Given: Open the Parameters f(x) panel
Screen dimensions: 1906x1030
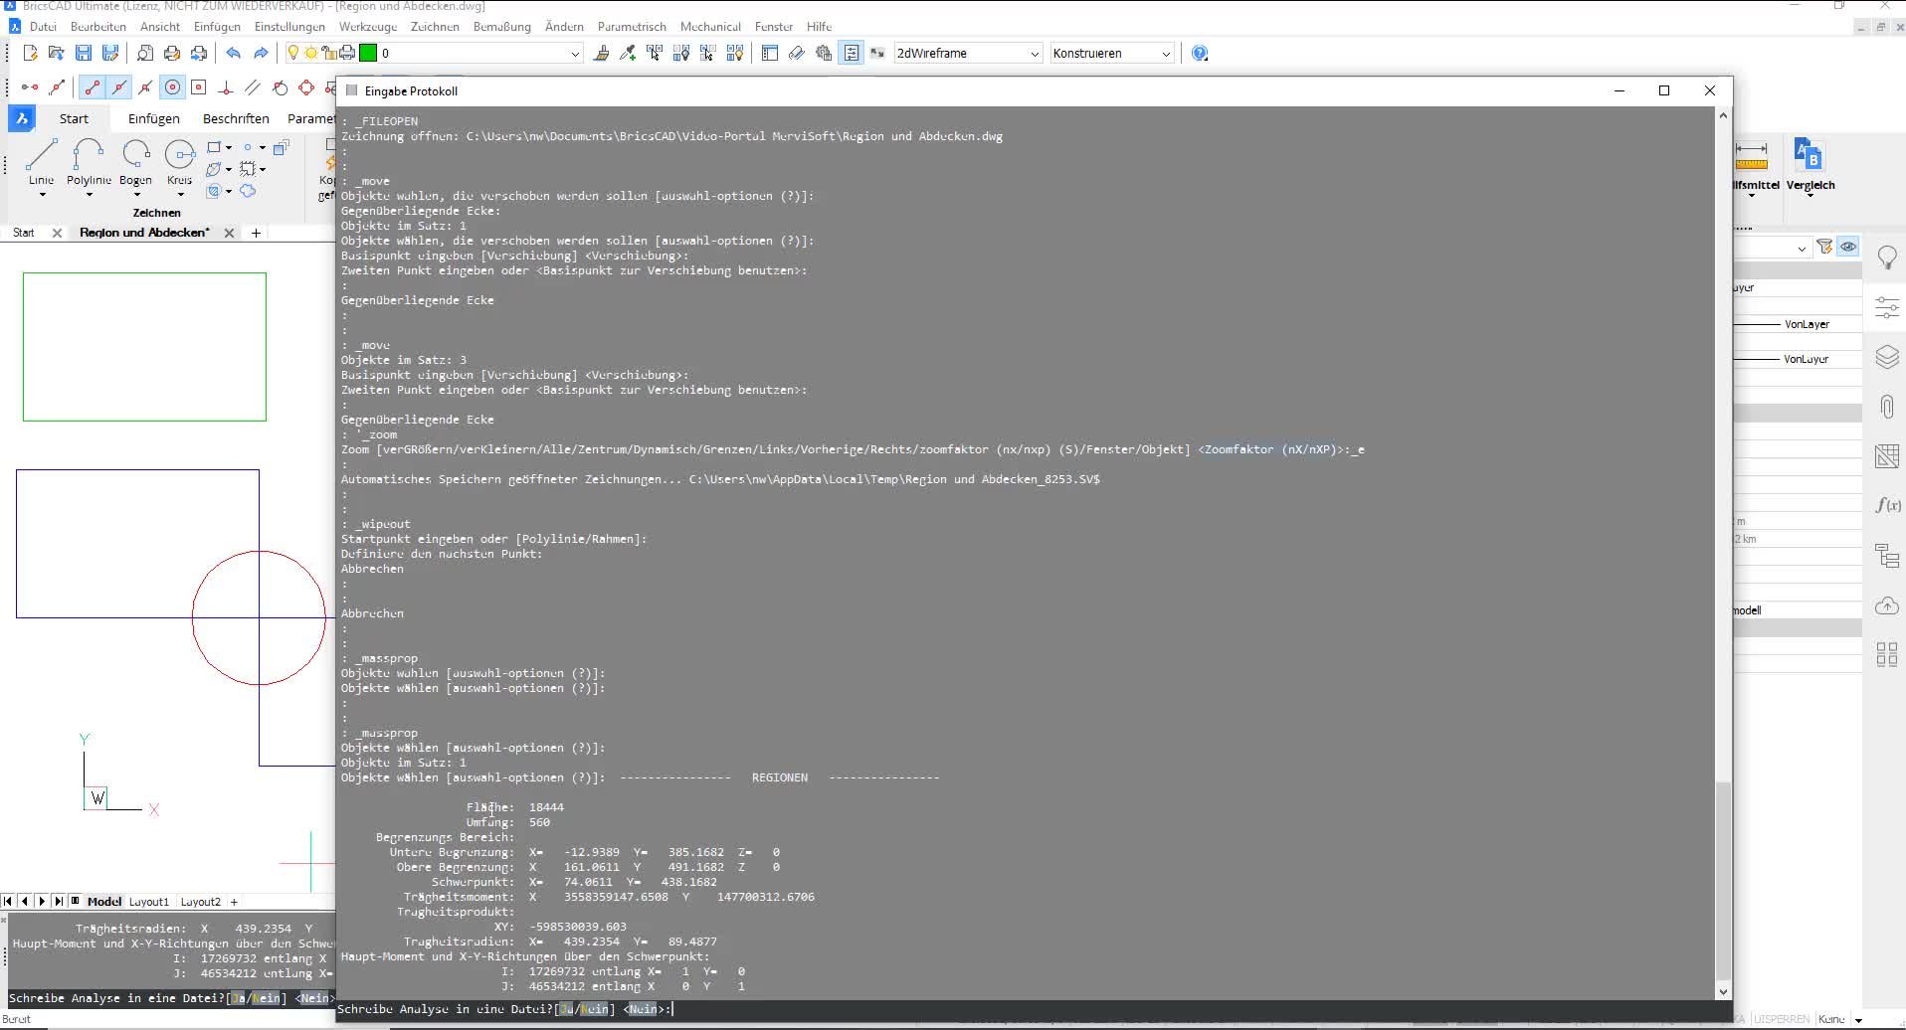Looking at the screenshot, I should (1887, 505).
